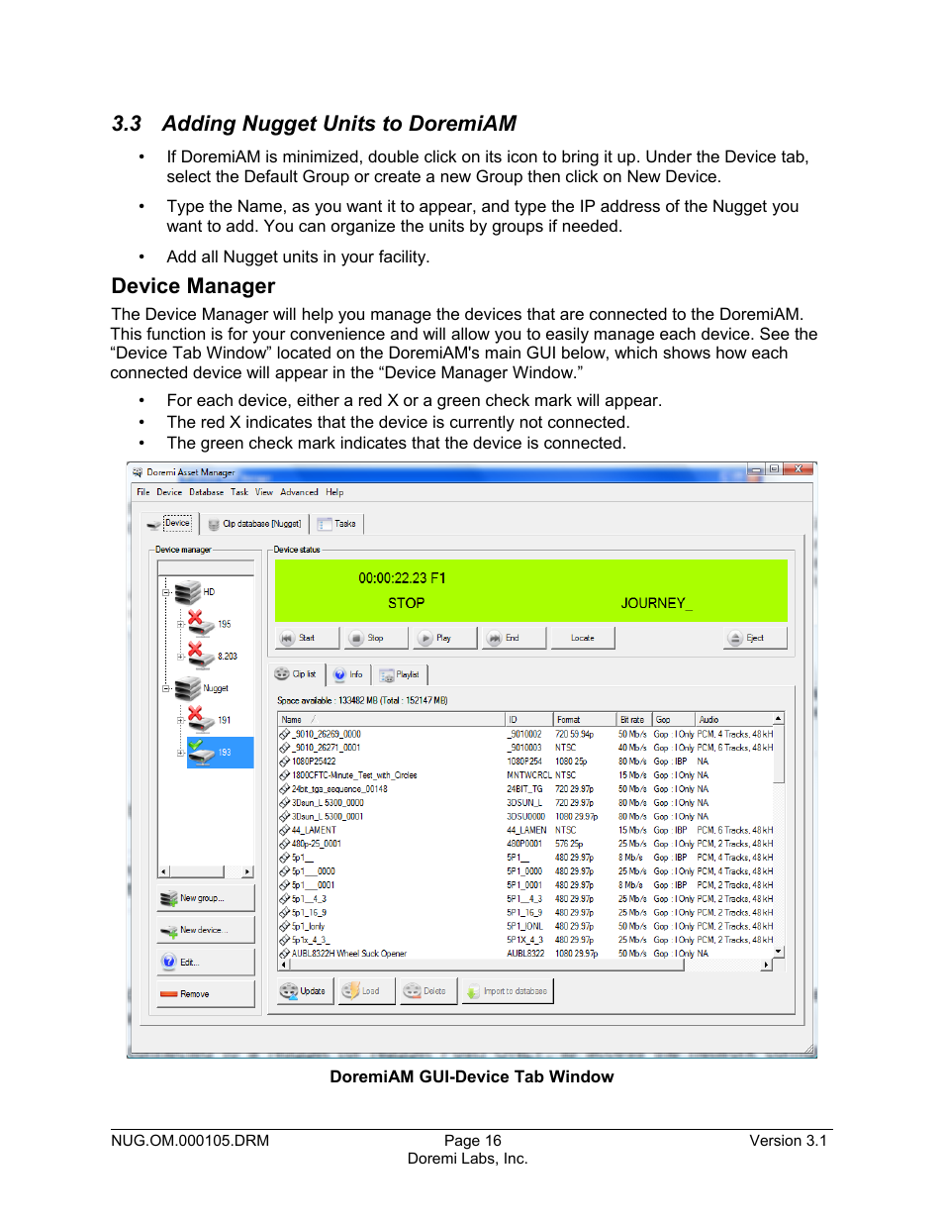Click the Play transport button
944x1223 pixels.
pos(443,638)
